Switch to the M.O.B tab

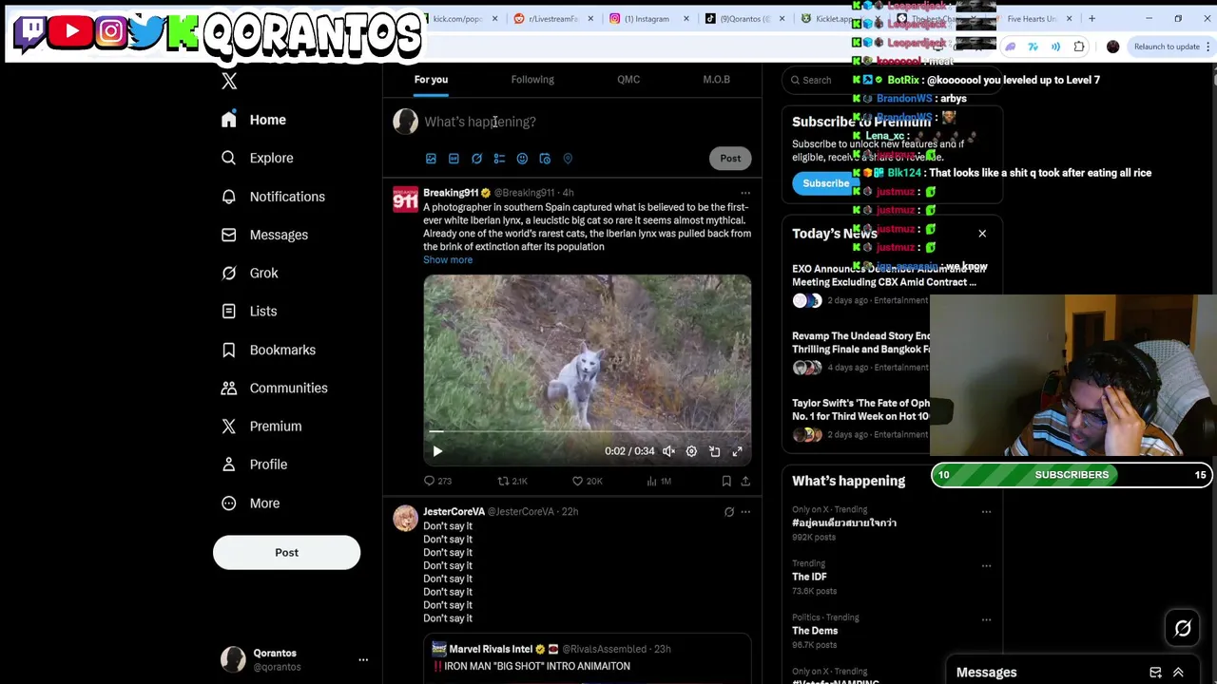(716, 80)
